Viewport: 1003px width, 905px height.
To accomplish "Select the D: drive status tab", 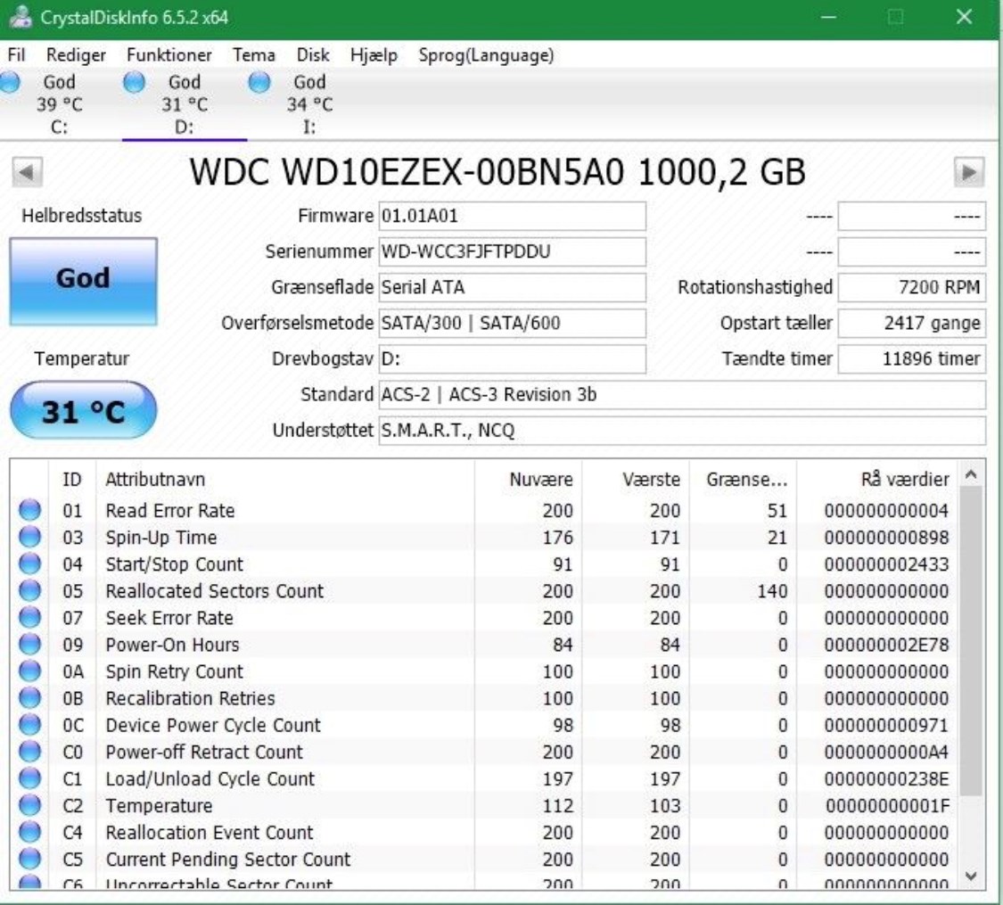I will coord(185,104).
